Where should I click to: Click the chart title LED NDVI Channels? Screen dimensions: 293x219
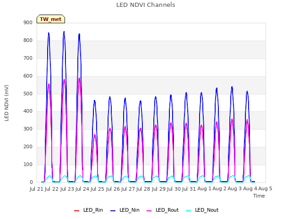tap(146, 5)
